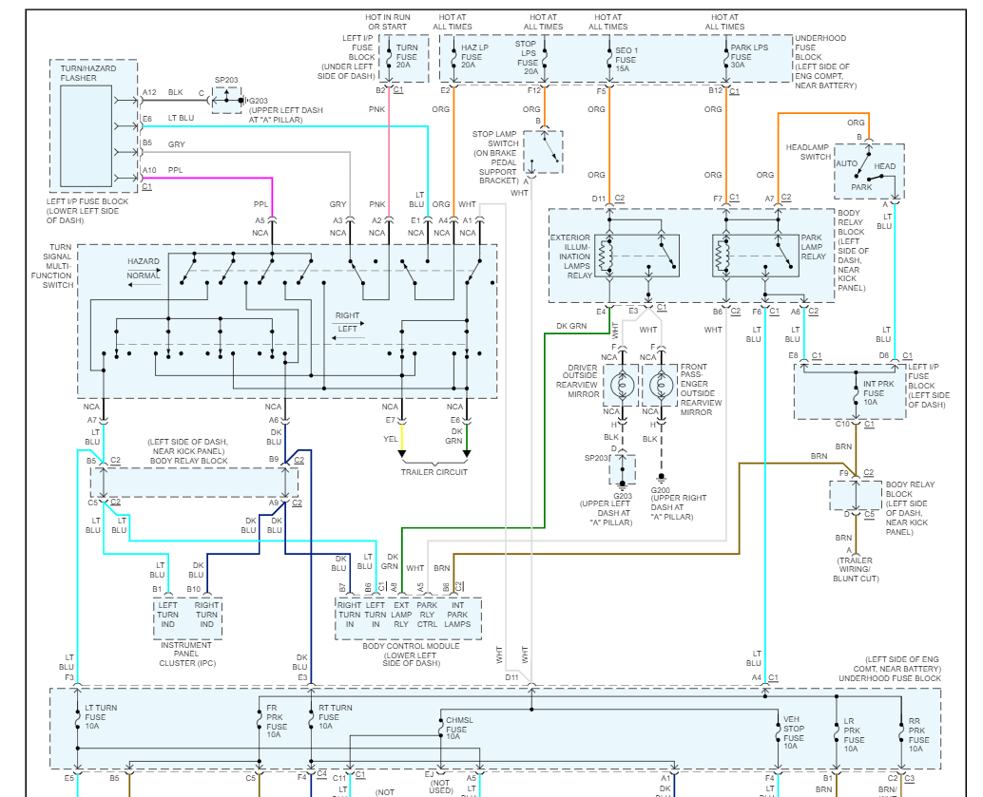Select the CHMSL FUSE 10A label
Screen dimensions: 983x797
(x=459, y=729)
